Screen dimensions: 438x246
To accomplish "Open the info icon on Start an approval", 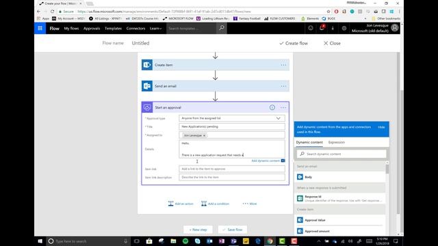I will tap(272, 107).
